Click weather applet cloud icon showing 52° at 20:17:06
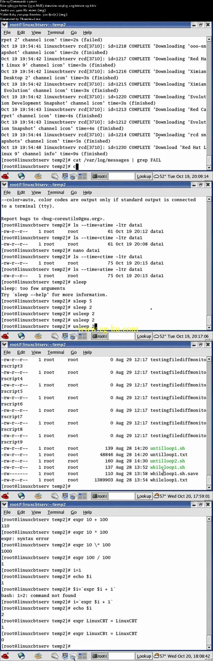Screen dimensions: 213x661 click(156, 336)
